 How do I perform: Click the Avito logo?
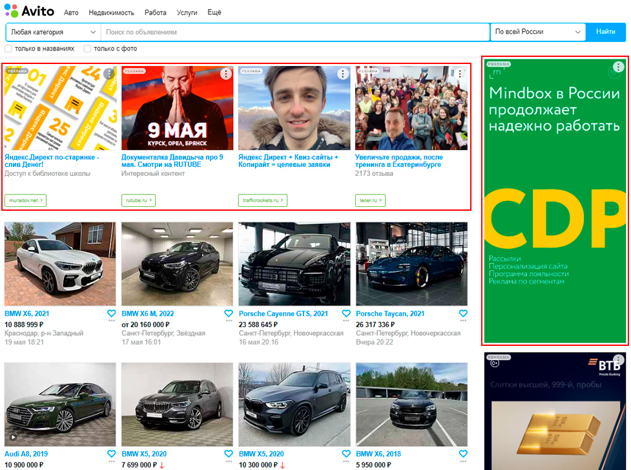coord(29,11)
